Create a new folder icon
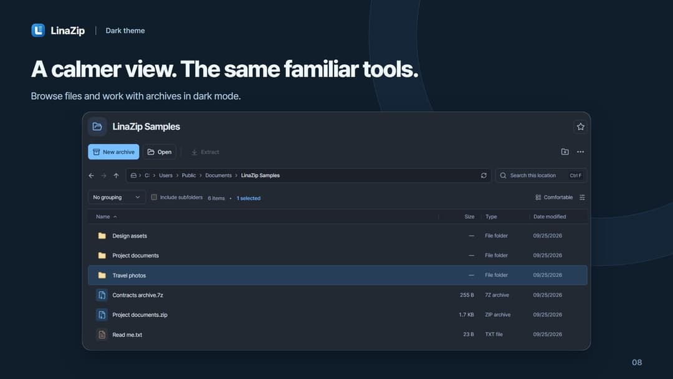 (x=565, y=151)
